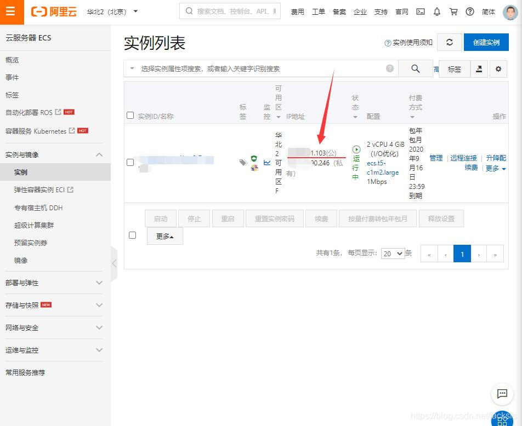522x426 pixels.
Task: Open the region dropdown 华北2（北京）
Action: coord(112,11)
